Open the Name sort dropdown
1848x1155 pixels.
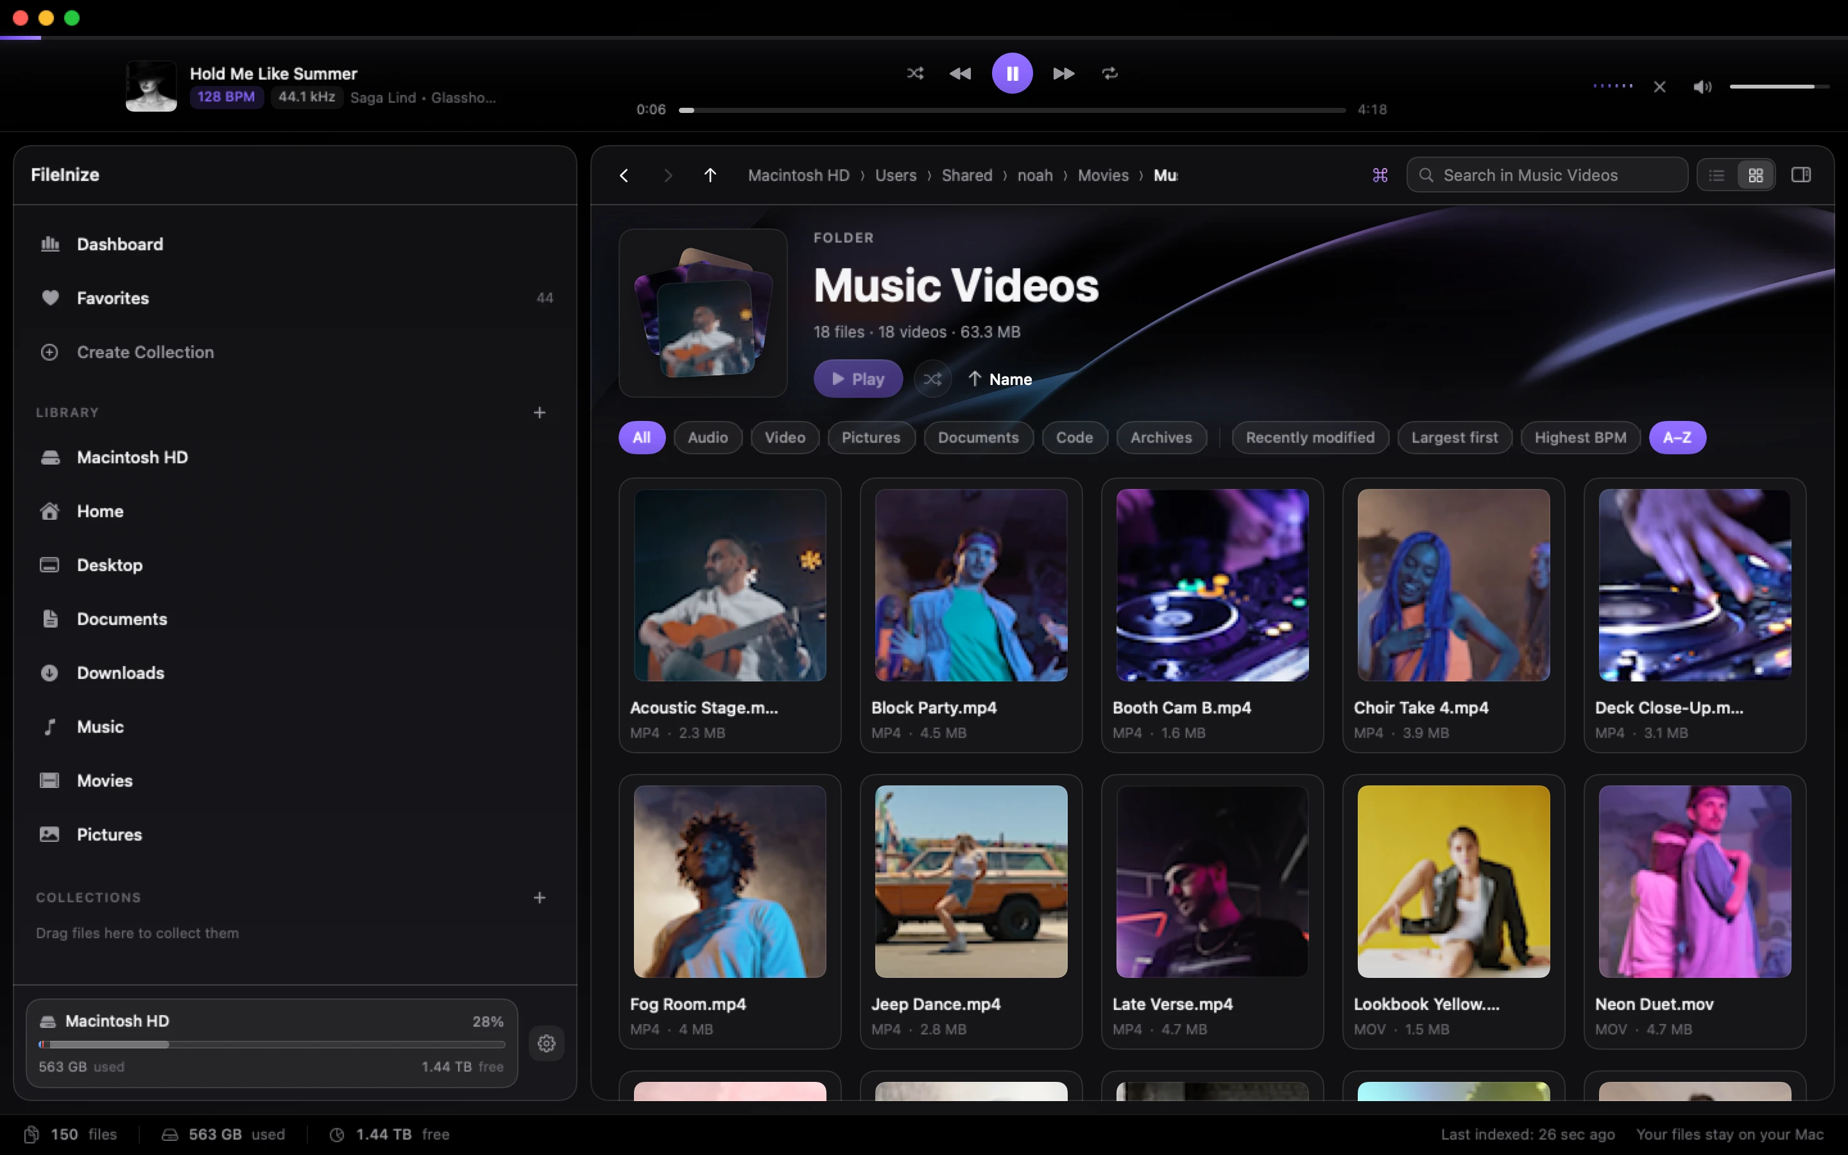click(x=1000, y=379)
